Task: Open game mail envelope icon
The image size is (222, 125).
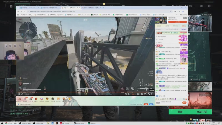Action: (x=201, y=6)
